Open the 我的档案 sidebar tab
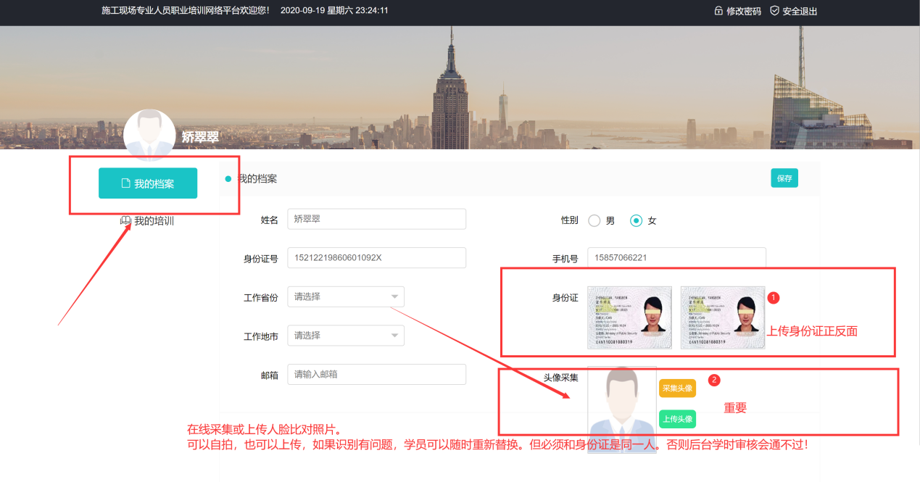This screenshot has width=920, height=482. [148, 183]
